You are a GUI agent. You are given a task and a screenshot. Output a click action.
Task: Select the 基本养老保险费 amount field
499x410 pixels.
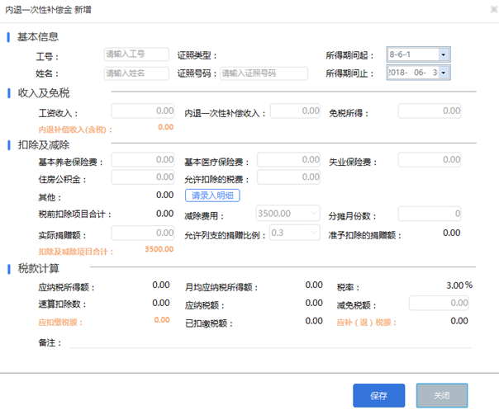142,160
